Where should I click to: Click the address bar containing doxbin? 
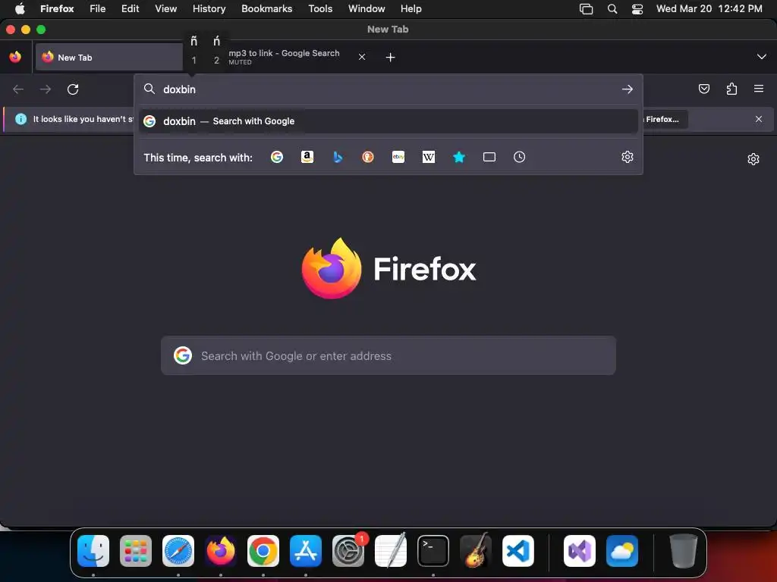point(388,89)
